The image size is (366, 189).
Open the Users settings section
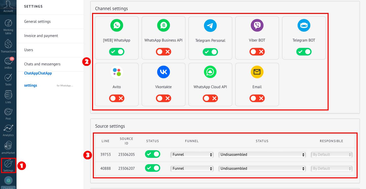pos(28,50)
